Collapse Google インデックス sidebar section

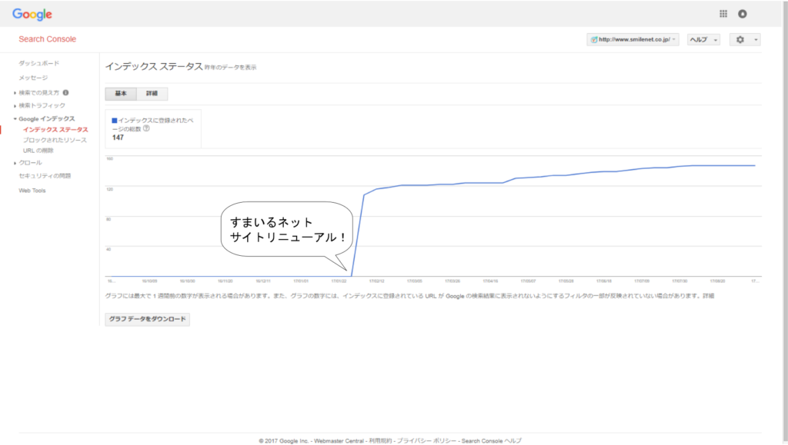[15, 119]
